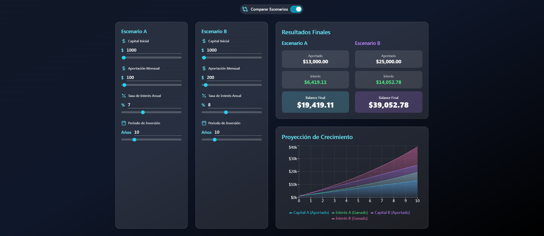
Task: Click the dollar icon beside Escenario A Capital Inicial
Action: (124, 41)
